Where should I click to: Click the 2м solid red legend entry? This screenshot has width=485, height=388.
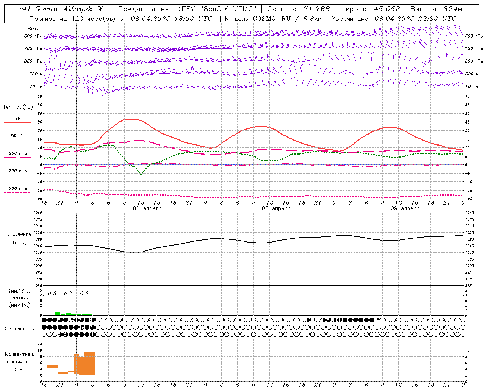(x=17, y=120)
